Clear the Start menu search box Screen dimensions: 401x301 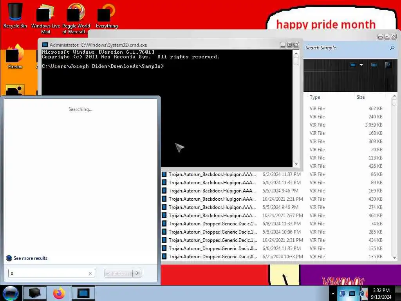point(90,273)
